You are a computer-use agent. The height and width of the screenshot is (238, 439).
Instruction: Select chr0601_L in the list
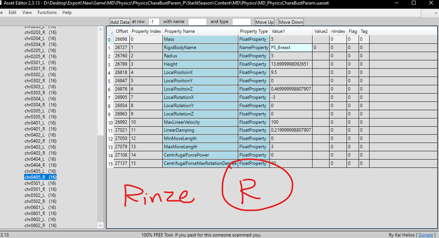(x=40, y=207)
